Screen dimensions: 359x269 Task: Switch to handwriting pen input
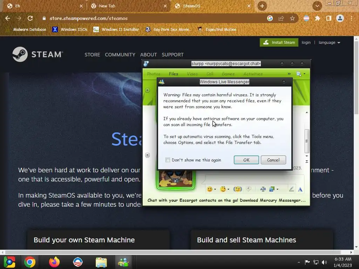[x=291, y=189]
